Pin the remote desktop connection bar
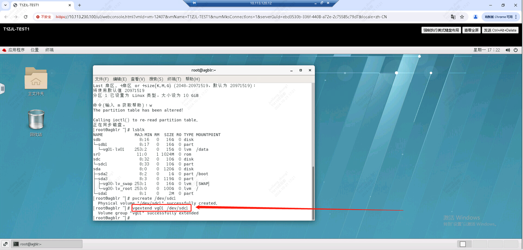 pyautogui.click(x=194, y=3)
